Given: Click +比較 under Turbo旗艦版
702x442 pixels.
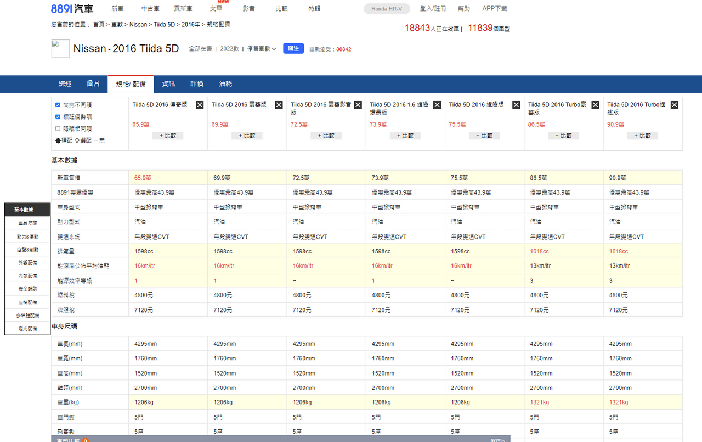Looking at the screenshot, I should tap(642, 135).
